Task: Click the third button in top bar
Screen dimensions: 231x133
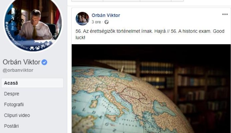Action: [x=156, y=1]
